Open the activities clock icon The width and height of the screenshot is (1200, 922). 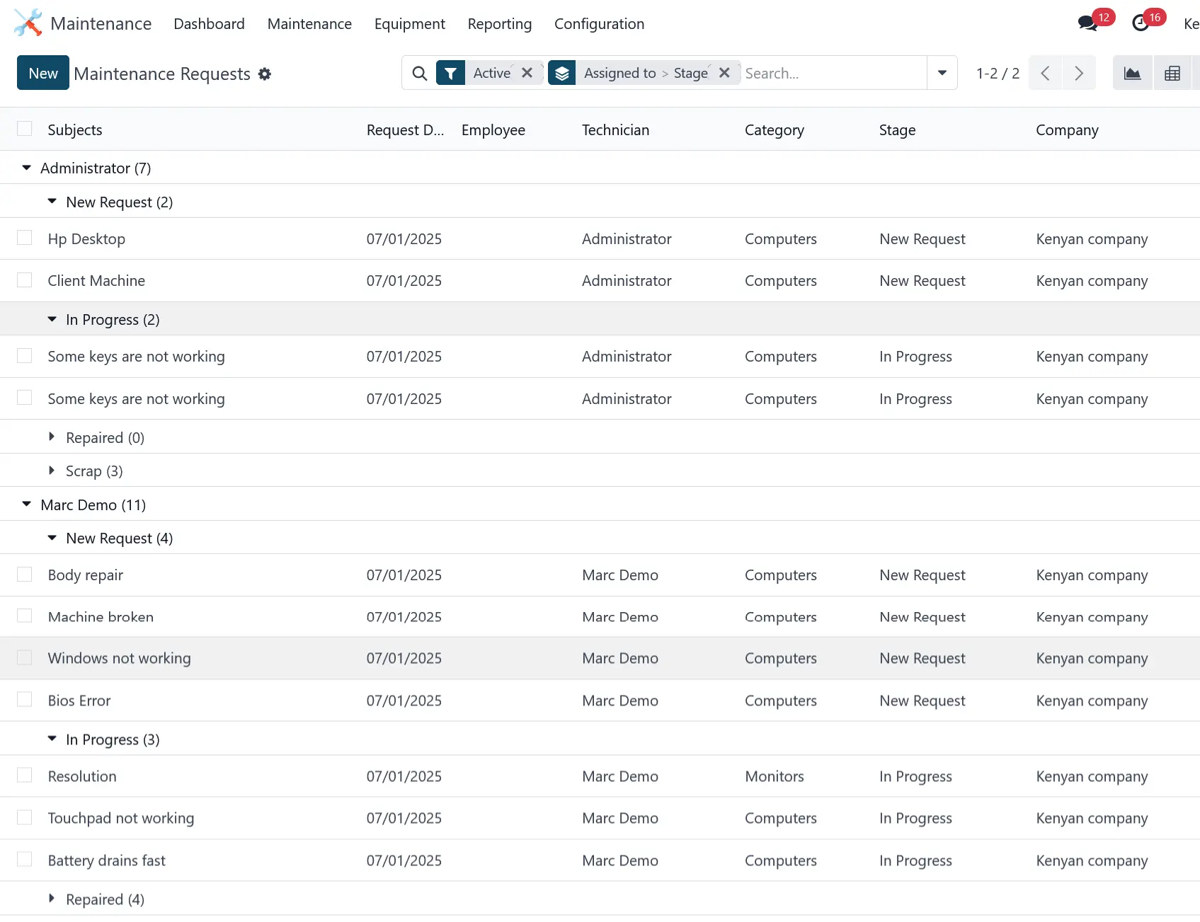[x=1140, y=23]
